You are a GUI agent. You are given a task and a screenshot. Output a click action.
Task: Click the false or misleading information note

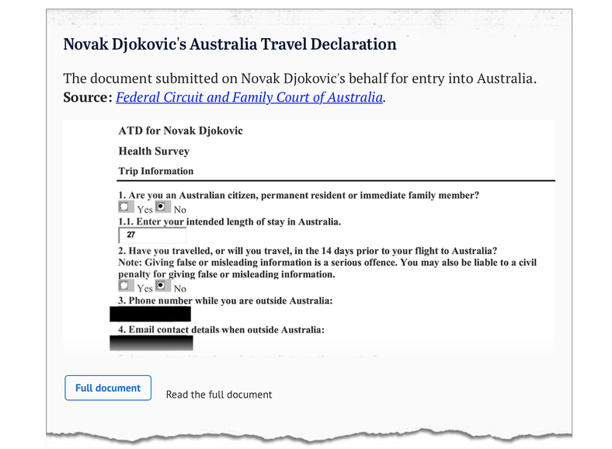(x=326, y=269)
